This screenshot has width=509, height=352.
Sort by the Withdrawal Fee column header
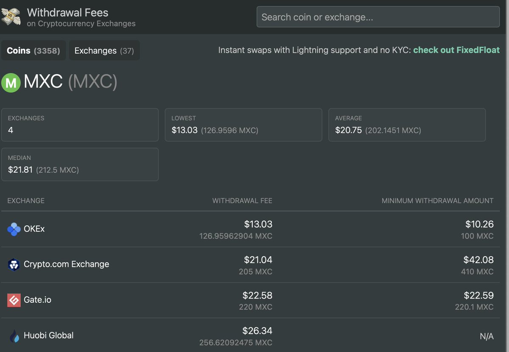tap(242, 200)
